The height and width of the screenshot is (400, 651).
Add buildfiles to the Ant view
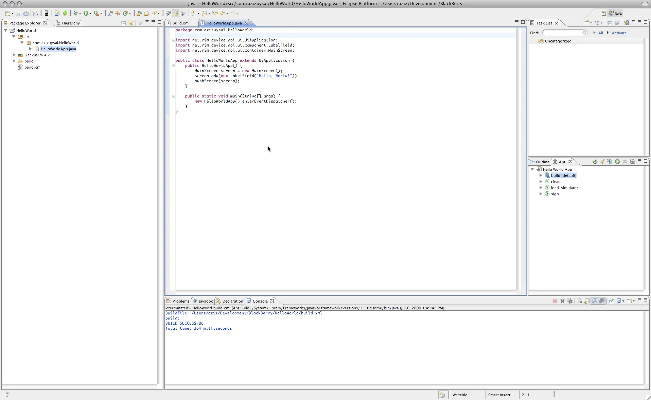595,162
